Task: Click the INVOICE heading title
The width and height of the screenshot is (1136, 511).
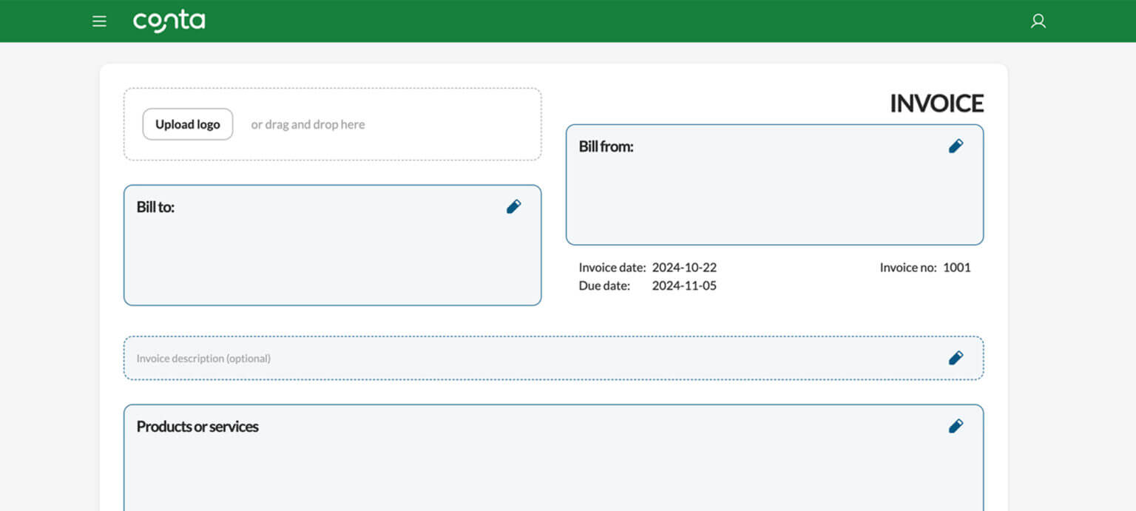Action: [x=936, y=104]
